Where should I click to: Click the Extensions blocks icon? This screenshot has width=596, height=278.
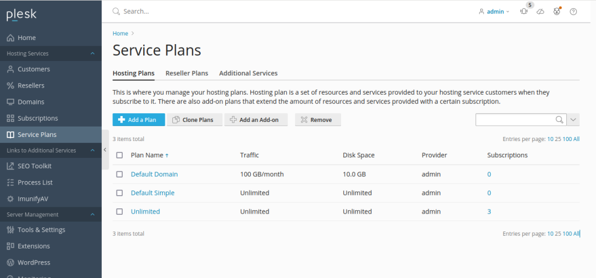10,245
